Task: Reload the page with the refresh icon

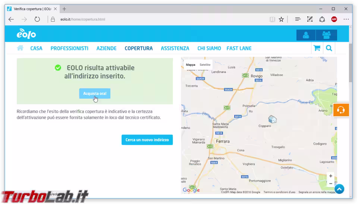Action: (x=37, y=19)
